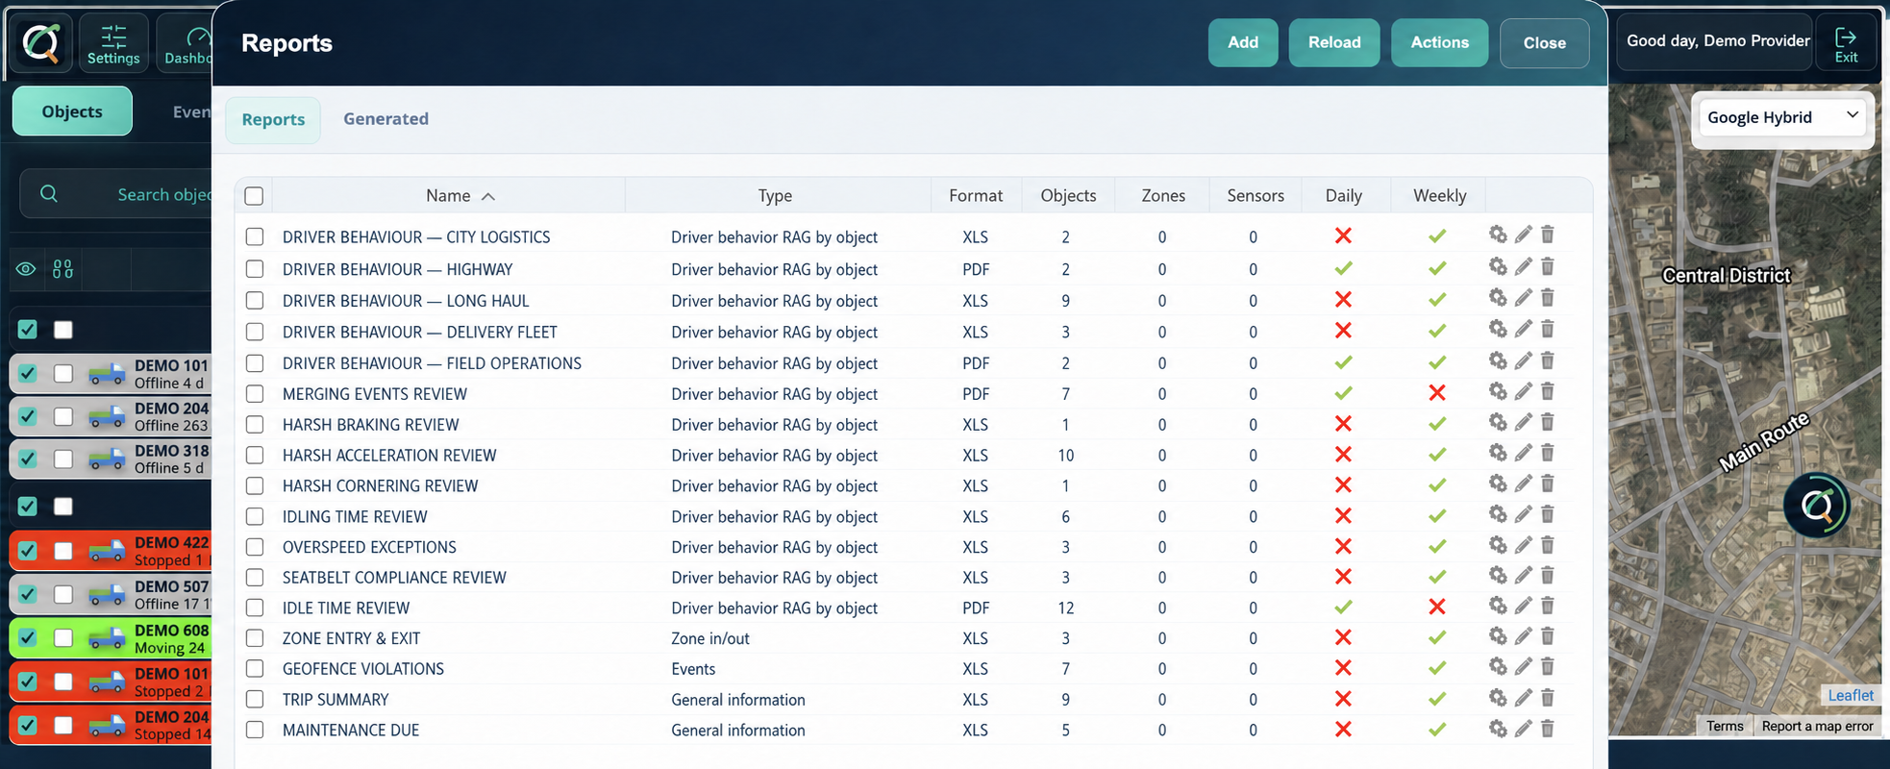This screenshot has height=769, width=1890.
Task: Click gear icon for TRIP SUMMARY report
Action: coord(1498,698)
